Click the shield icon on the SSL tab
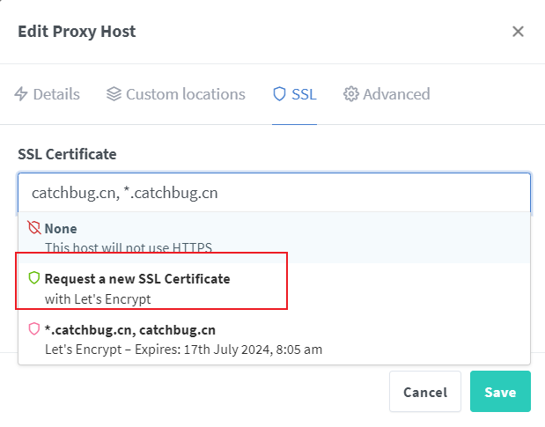Viewport: 545px width, 427px height. (279, 94)
